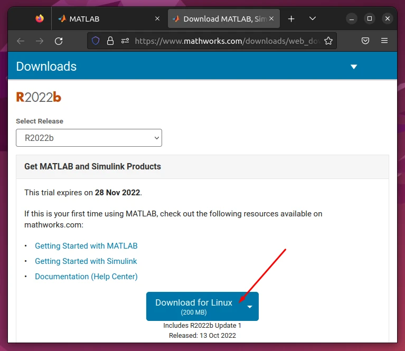
Task: Close the MATLAB tab
Action: point(157,18)
